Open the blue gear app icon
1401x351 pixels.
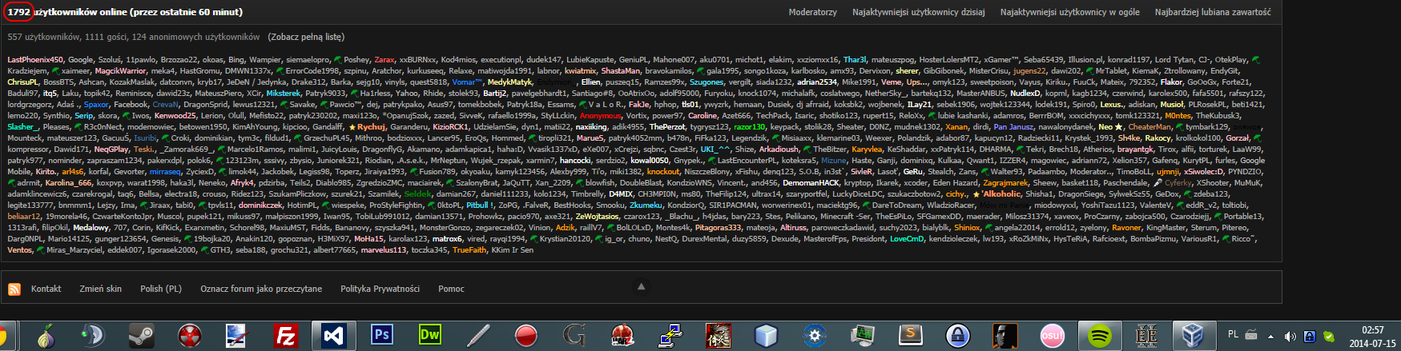pos(815,334)
